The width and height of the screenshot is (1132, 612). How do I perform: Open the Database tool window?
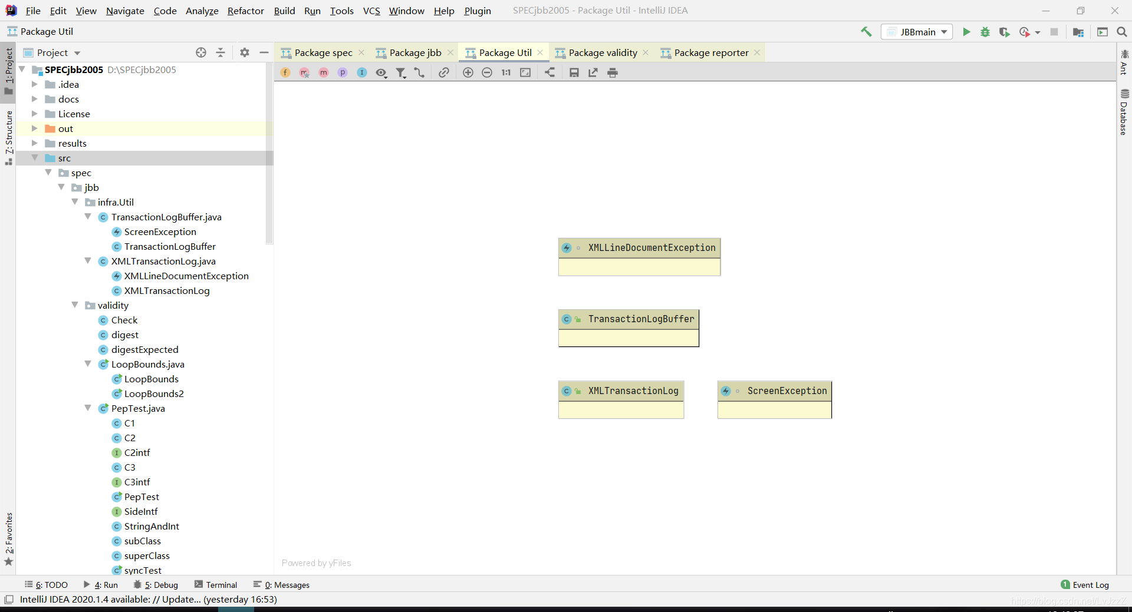(x=1124, y=112)
